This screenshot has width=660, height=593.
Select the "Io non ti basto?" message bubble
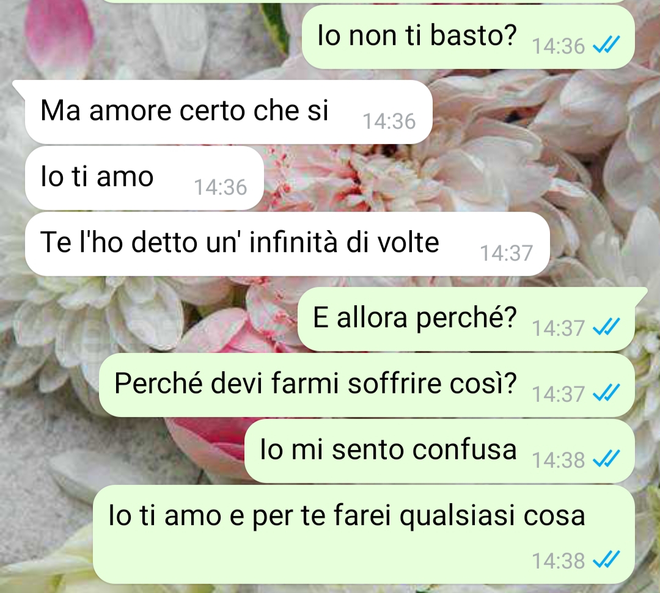click(x=468, y=37)
